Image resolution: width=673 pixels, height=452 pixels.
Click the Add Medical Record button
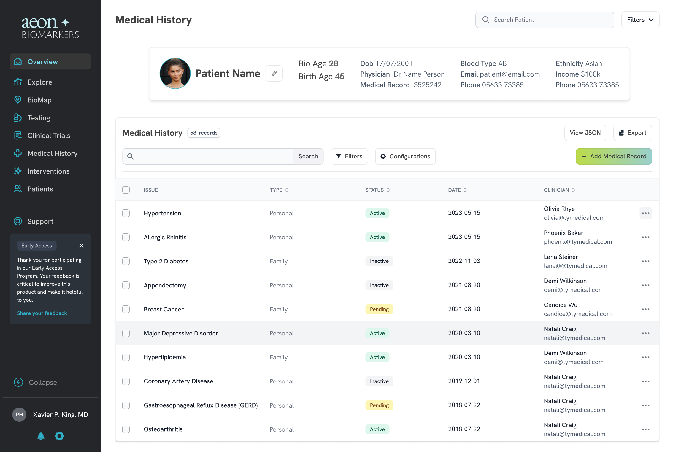(x=614, y=156)
